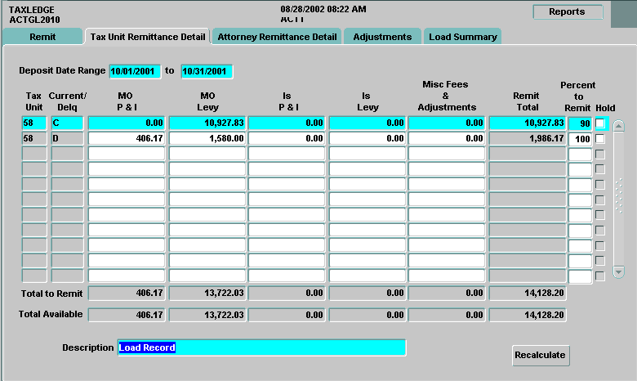
Task: Select the Percent to Remit field showing 100
Action: pos(580,139)
